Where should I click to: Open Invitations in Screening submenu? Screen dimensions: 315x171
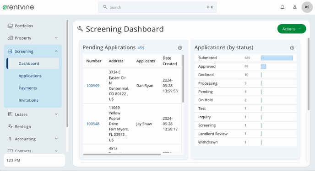[28, 100]
